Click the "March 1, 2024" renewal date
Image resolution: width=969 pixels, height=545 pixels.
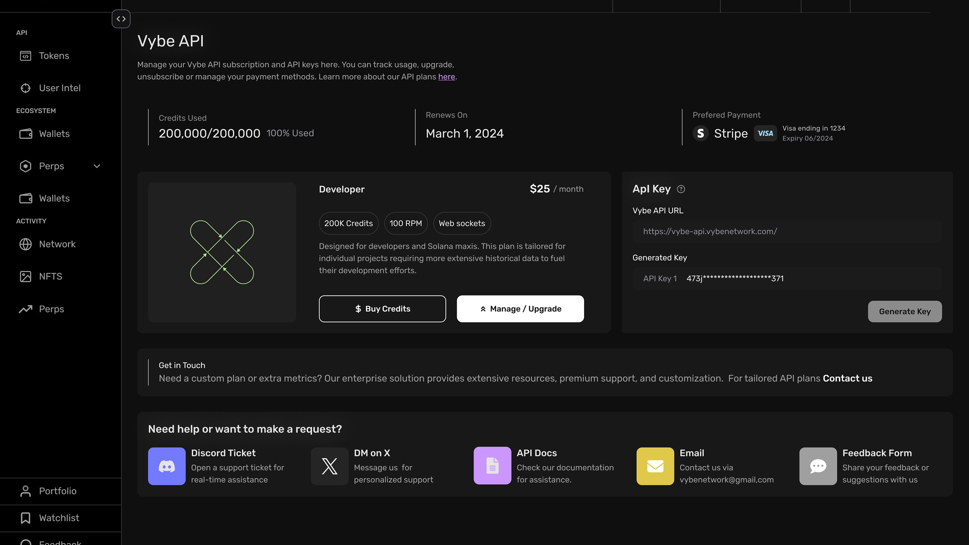[465, 134]
